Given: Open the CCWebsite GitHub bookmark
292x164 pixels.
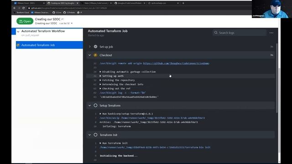Looking at the screenshot, I should coord(69,12).
